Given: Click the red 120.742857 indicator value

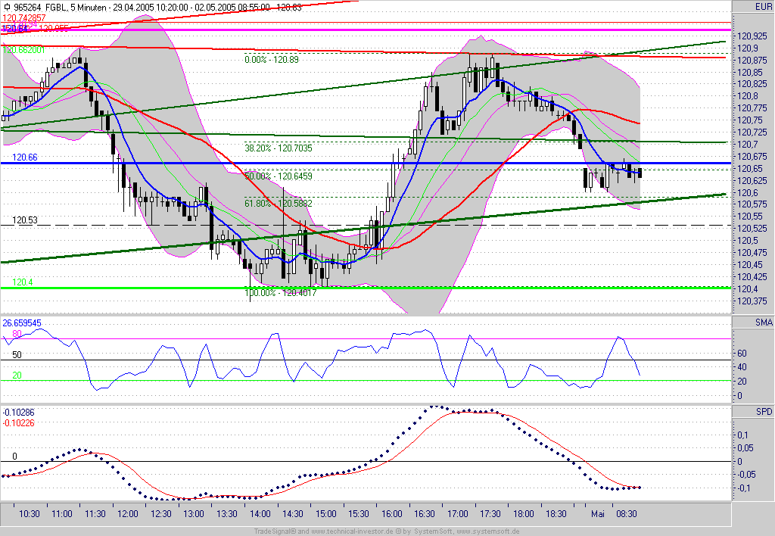Looking at the screenshot, I should click(x=23, y=18).
